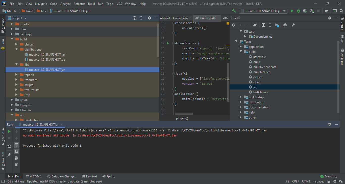This screenshot has height=184, width=345.
Task: Open Gradle settings wrench icon
Action: click(x=293, y=25)
